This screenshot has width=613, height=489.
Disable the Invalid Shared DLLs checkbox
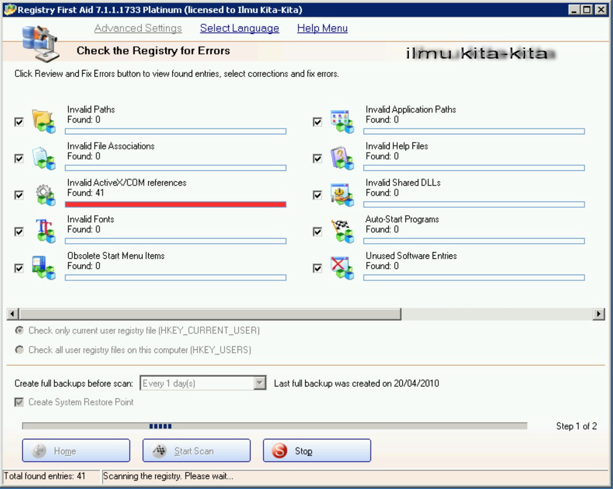point(317,195)
